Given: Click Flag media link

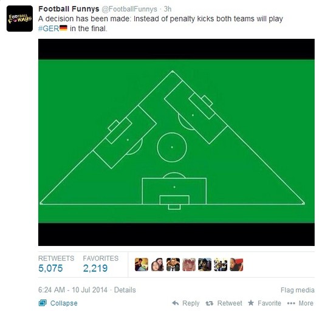Looking at the screenshot, I should 298,290.
